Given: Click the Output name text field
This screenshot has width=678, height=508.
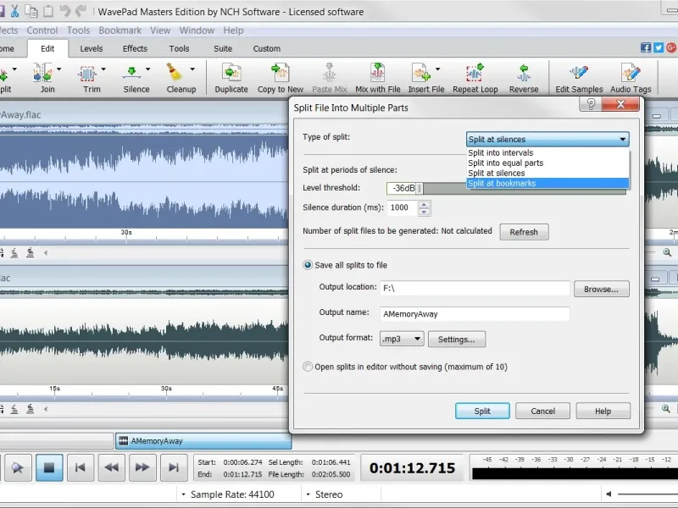Looking at the screenshot, I should (x=474, y=313).
